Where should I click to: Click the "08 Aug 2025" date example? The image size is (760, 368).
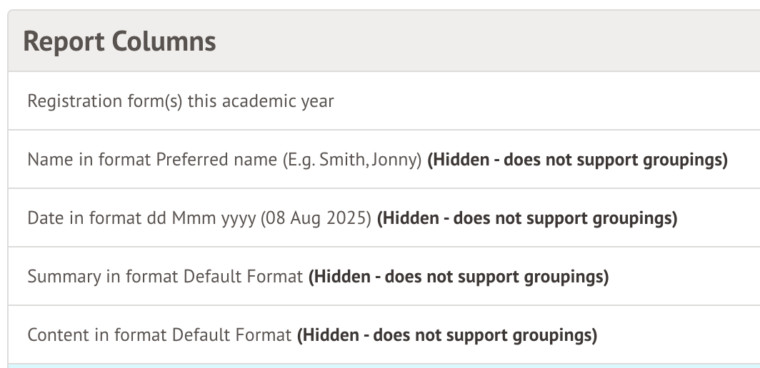coord(316,218)
